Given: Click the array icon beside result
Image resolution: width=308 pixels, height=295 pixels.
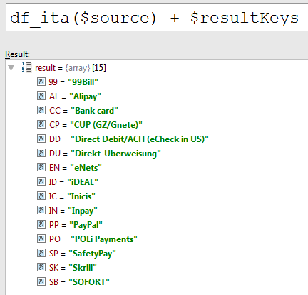Looking at the screenshot, I should [26, 67].
